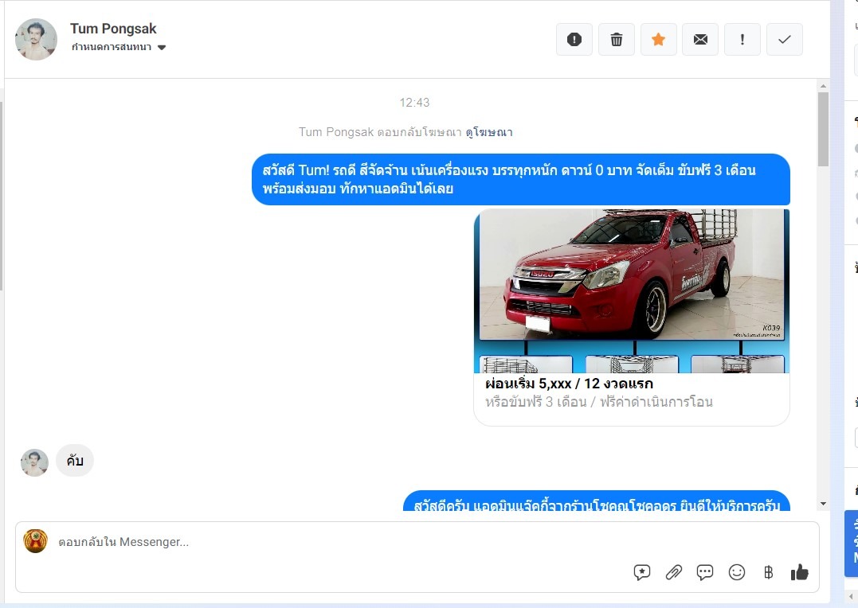Click the page avatar beside the reply box
Image resolution: width=858 pixels, height=608 pixels.
point(36,541)
